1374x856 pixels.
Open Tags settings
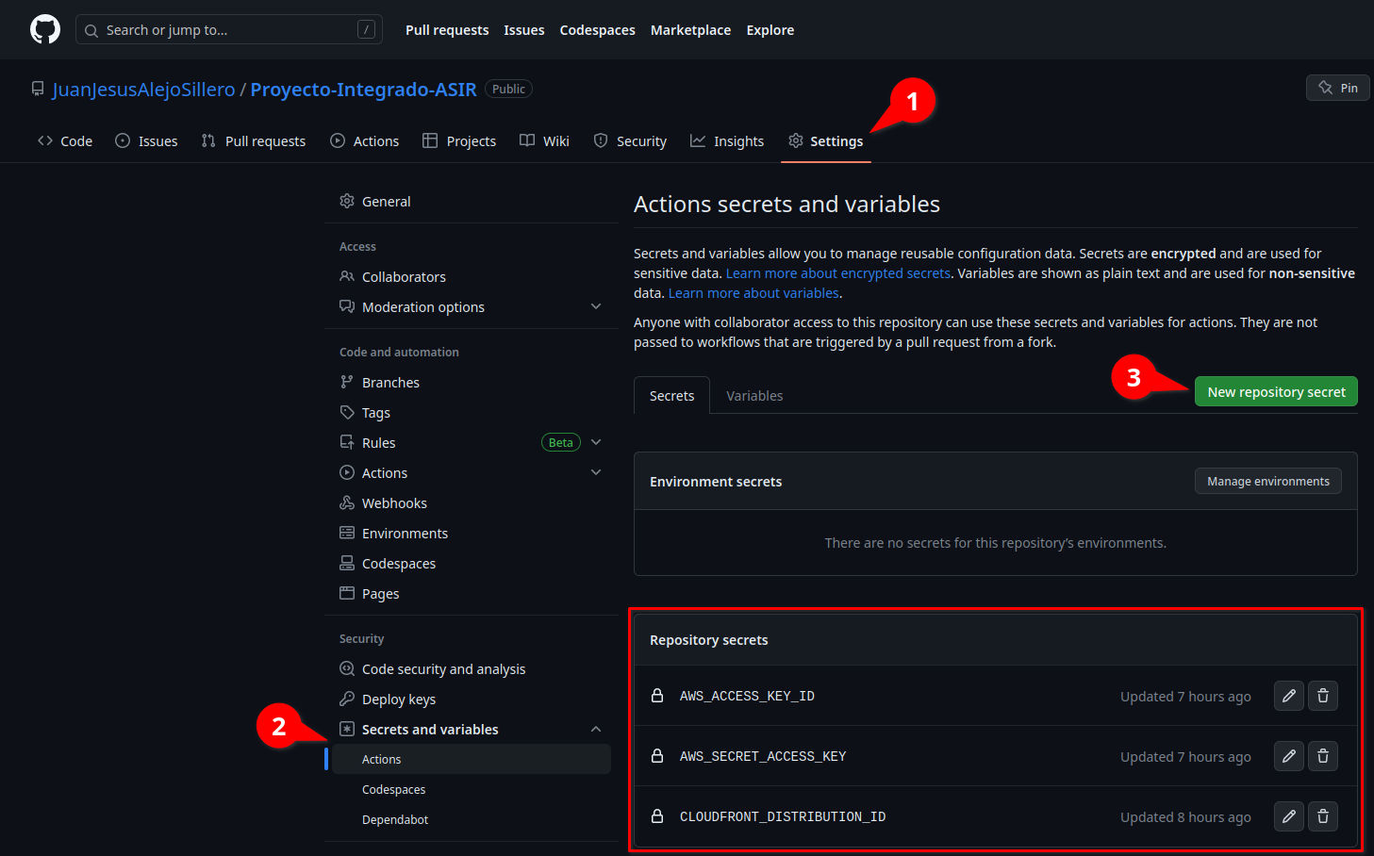(472, 412)
